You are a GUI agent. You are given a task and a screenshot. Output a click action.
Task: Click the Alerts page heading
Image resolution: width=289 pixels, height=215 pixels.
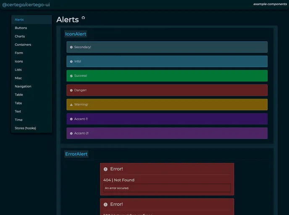68,20
